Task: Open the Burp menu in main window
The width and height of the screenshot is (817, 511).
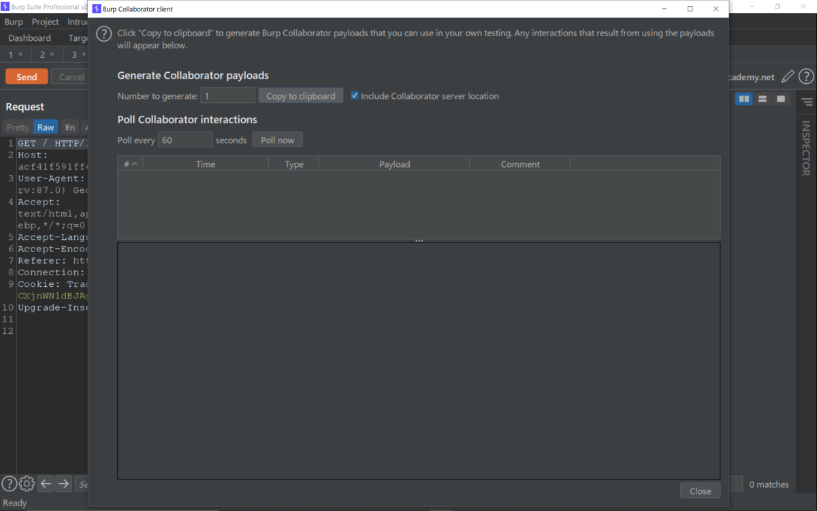Action: point(14,22)
